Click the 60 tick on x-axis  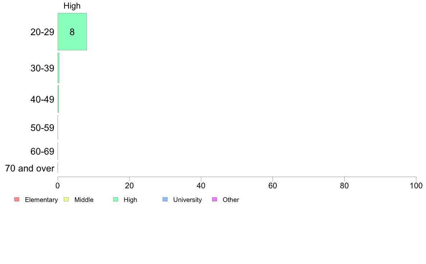coord(273,186)
